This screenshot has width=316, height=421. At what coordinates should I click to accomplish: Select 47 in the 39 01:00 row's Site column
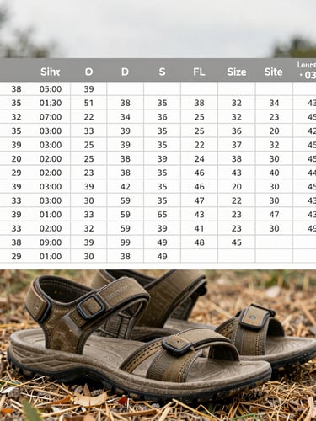pos(274,215)
